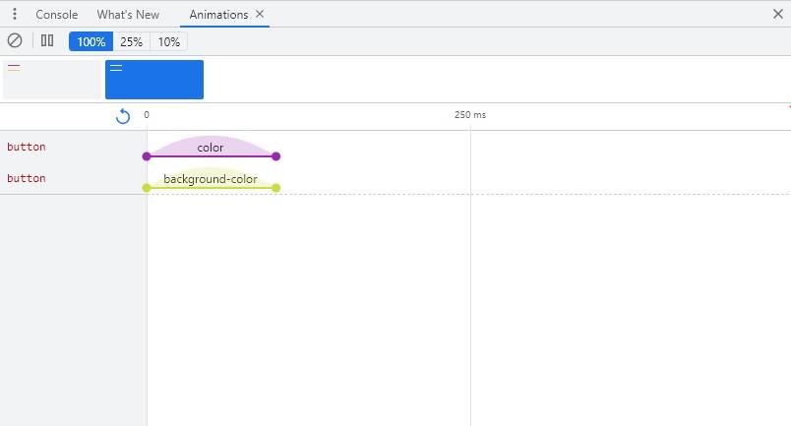
Task: Open the three-dot drawer menu
Action: 15,14
